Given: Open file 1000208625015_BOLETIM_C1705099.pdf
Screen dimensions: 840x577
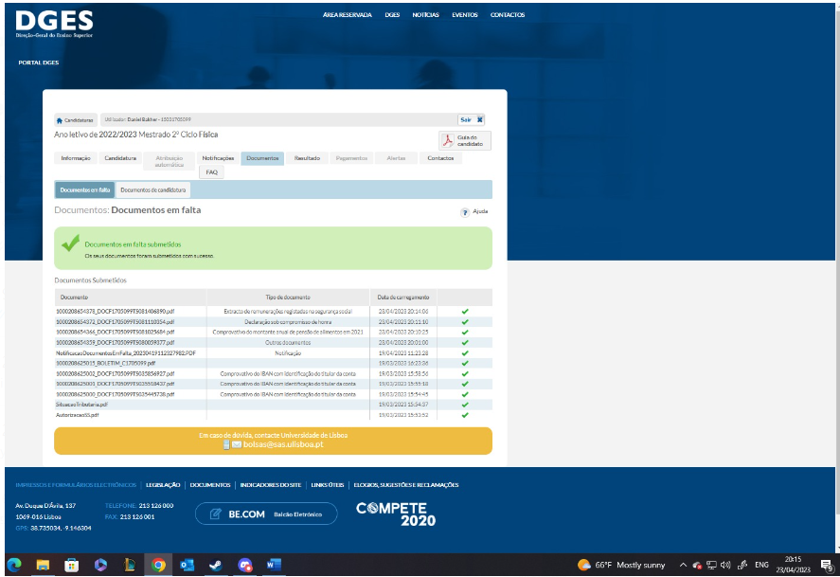Looking at the screenshot, I should click(x=105, y=363).
